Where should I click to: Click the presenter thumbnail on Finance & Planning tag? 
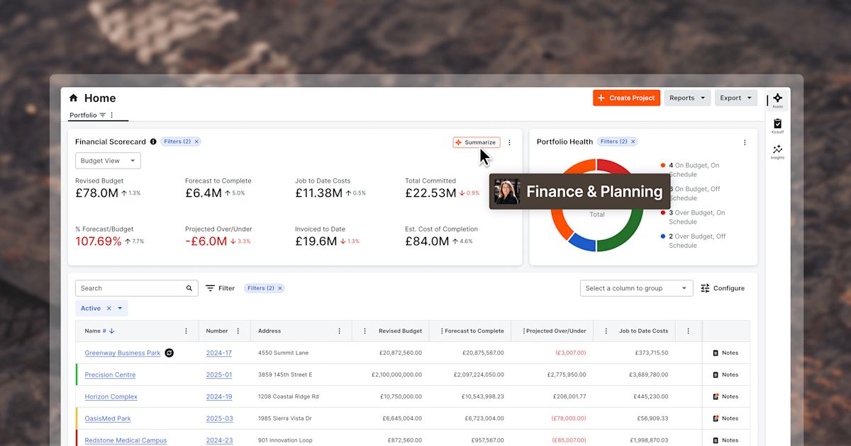[506, 191]
